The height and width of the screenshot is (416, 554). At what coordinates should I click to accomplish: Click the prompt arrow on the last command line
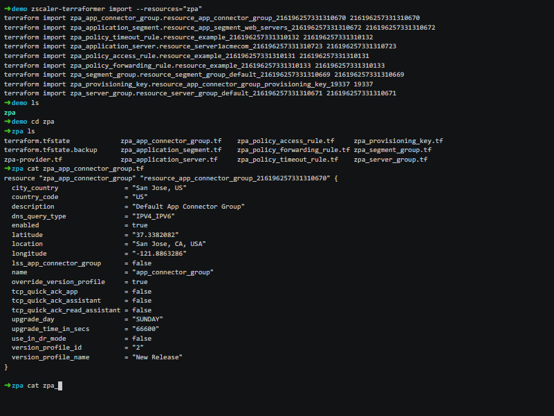pyautogui.click(x=8, y=386)
